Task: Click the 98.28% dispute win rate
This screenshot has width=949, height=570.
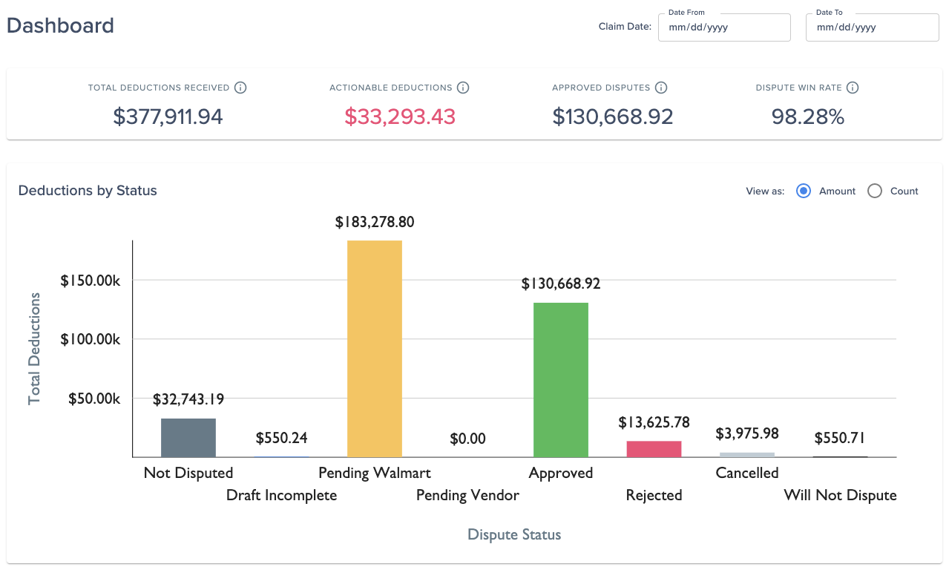Action: click(808, 117)
